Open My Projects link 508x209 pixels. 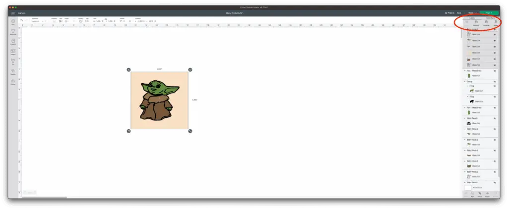[449, 13]
